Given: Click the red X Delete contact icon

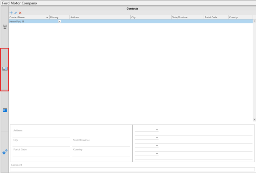Looking at the screenshot, I should click(20, 13).
